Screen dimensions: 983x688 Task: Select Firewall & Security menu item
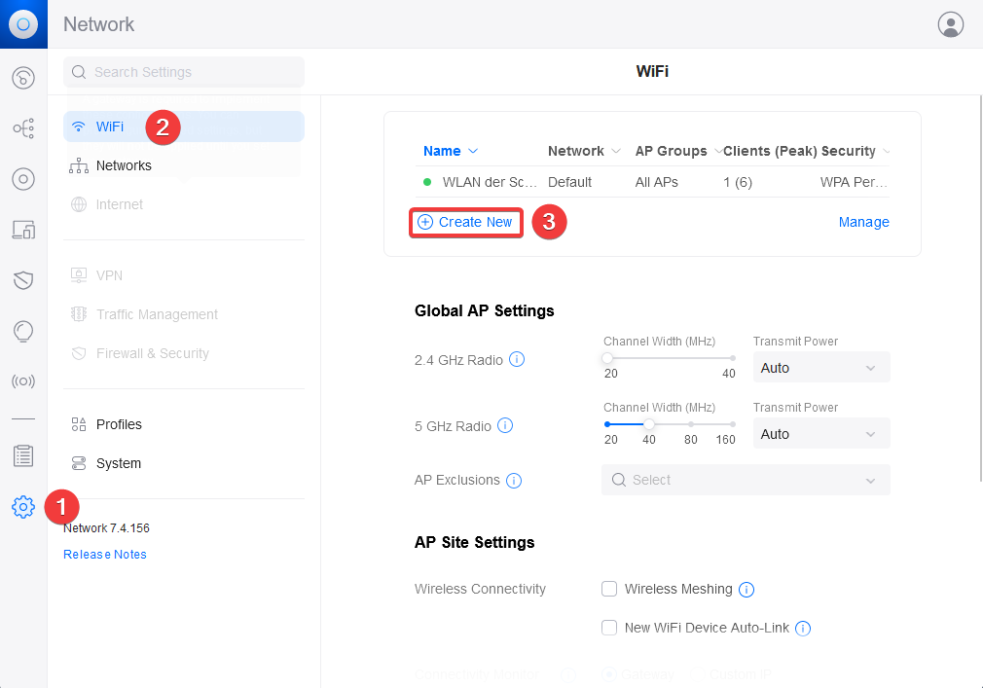184,353
